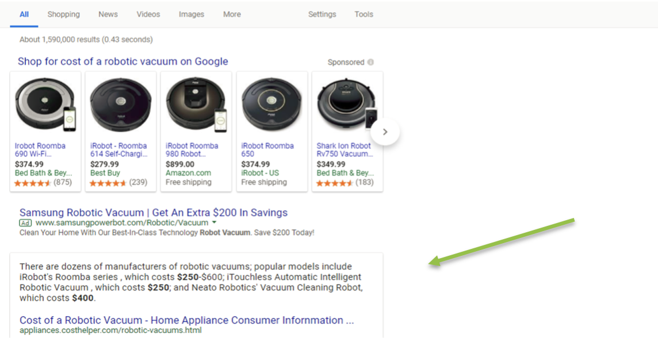Click the $899.00 price on Amazon listing
Viewport: 658px width, 338px height.
click(x=179, y=163)
